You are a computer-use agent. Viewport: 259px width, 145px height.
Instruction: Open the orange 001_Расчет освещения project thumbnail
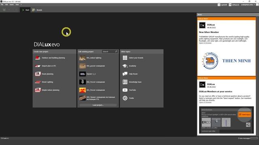(83, 90)
